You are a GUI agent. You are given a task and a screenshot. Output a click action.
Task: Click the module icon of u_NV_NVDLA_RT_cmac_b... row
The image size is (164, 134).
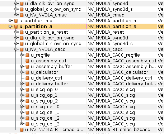tap(22, 130)
